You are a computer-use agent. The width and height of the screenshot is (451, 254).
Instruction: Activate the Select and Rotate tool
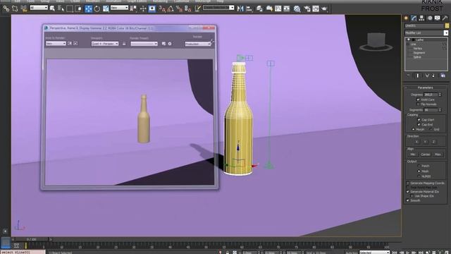point(97,8)
